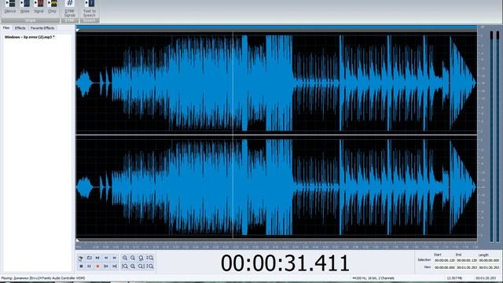Edit the Selection Length time field

489,260
